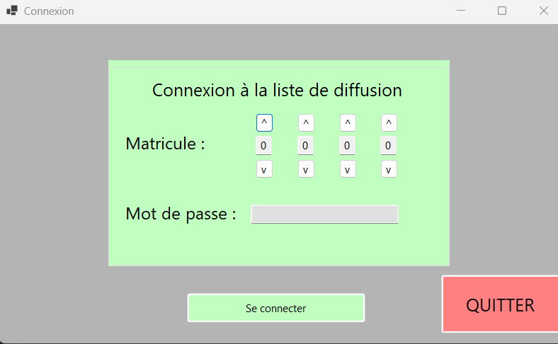The width and height of the screenshot is (558, 344).
Task: Click the second Matricule digit box
Action: pyautogui.click(x=305, y=146)
